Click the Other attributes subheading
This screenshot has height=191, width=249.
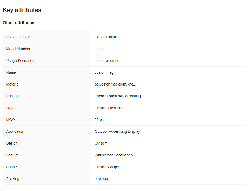[18, 23]
